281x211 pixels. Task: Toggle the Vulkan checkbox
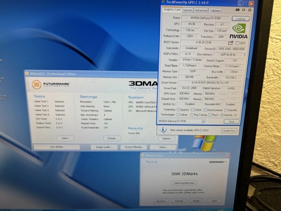(178, 114)
